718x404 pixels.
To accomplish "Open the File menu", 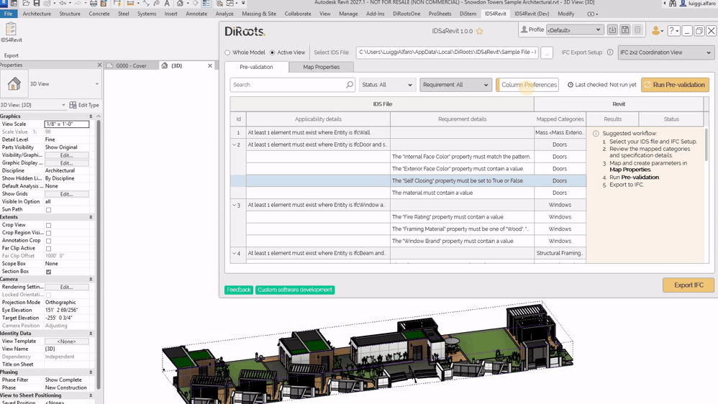I will pyautogui.click(x=8, y=14).
